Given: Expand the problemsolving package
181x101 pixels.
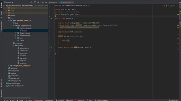Looking at the screenshot, I should [x=16, y=36].
